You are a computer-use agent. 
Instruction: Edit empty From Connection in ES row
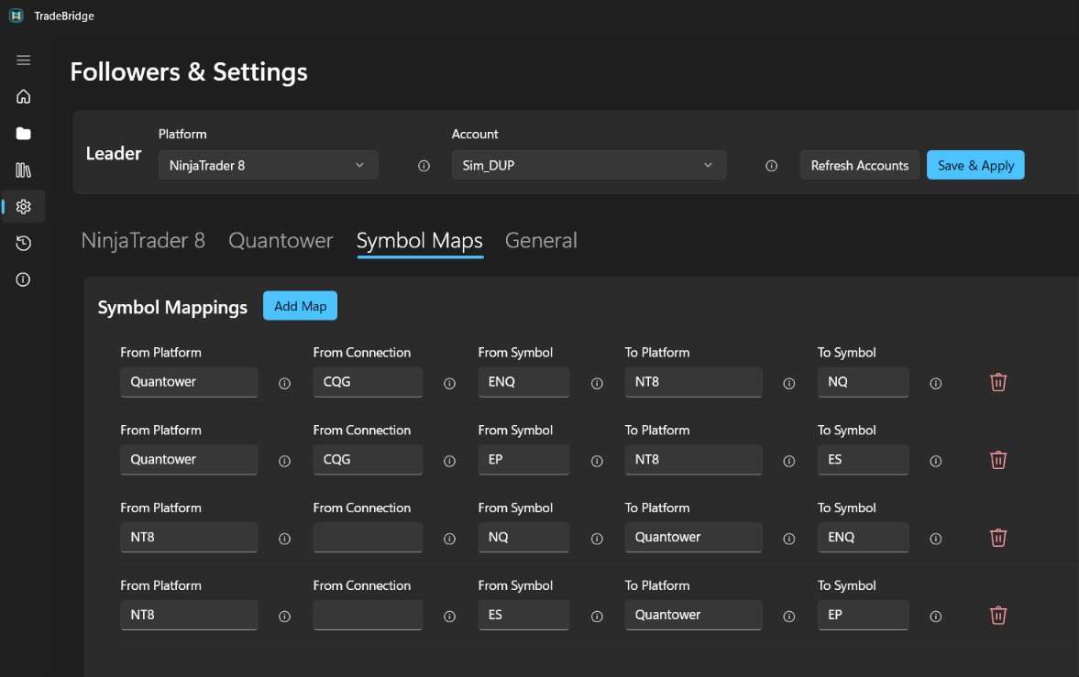pos(369,615)
